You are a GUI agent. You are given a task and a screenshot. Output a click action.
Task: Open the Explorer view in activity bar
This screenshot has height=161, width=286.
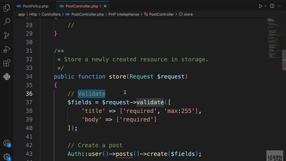tap(7, 8)
